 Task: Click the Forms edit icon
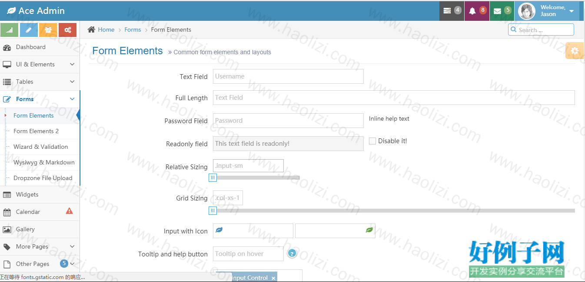tap(7, 99)
